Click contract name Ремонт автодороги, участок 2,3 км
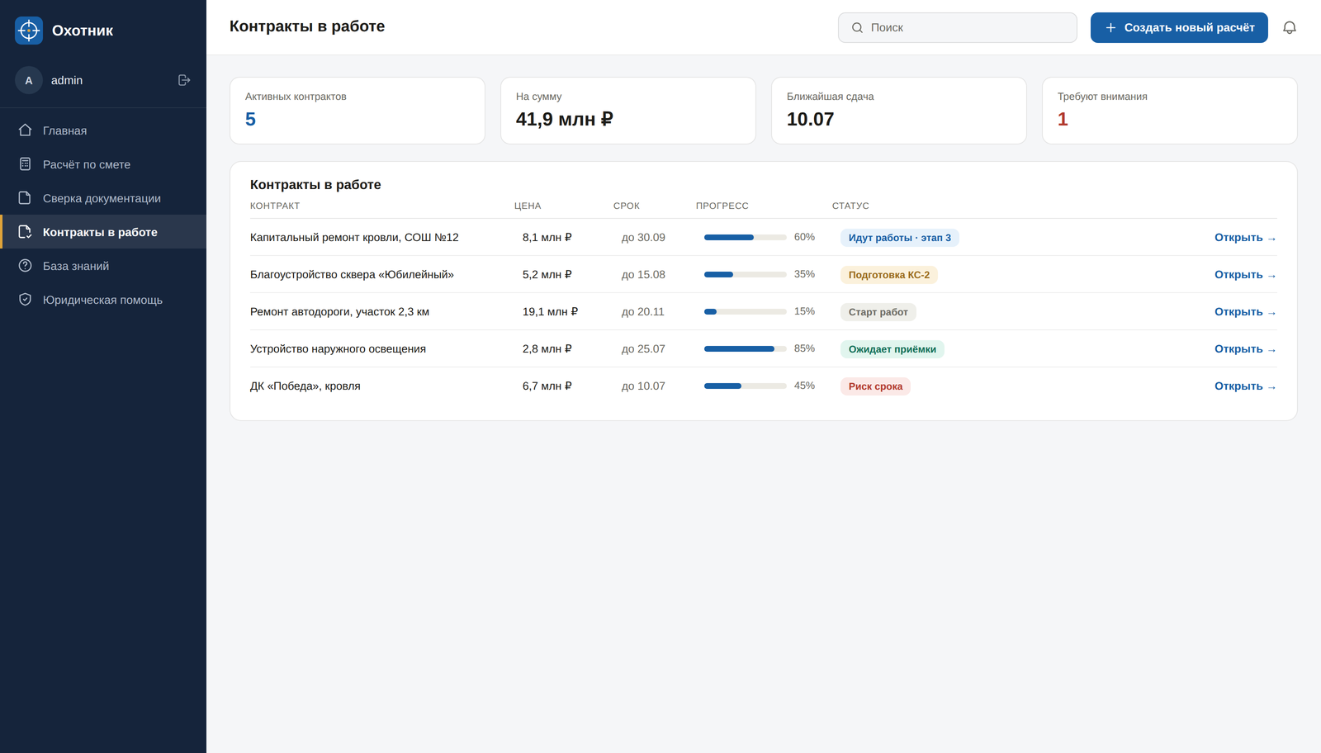1321x753 pixels. (339, 311)
